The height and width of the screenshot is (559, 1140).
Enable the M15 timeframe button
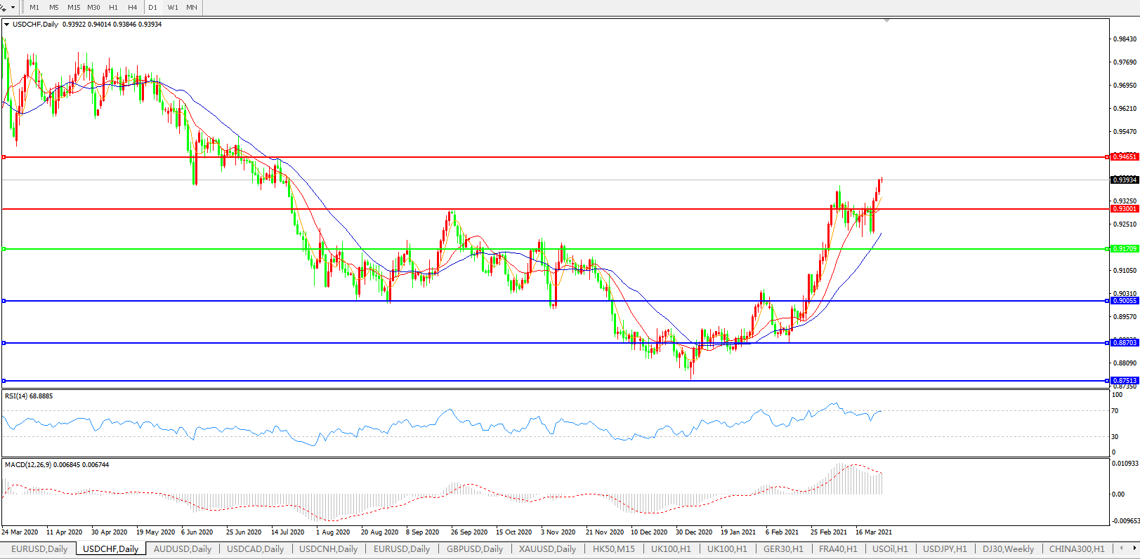tap(74, 7)
